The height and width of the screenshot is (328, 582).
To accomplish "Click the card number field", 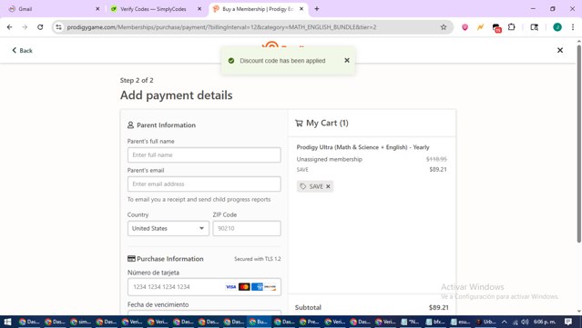I will [x=204, y=287].
